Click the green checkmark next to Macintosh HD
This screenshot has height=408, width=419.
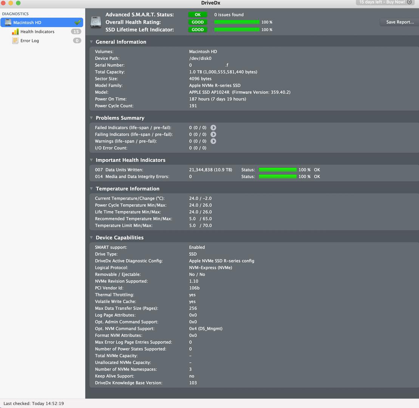click(77, 22)
